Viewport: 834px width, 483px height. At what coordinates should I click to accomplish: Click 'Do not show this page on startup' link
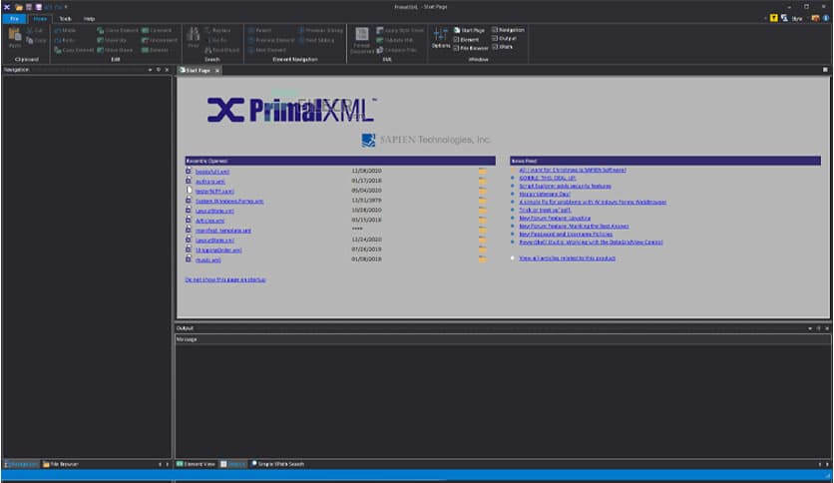225,279
